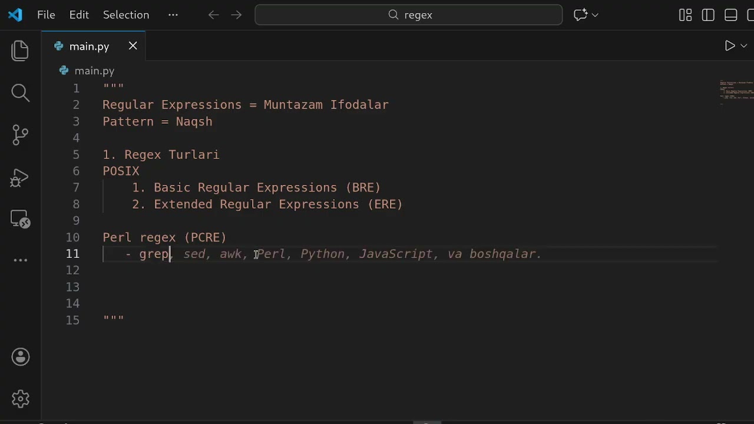Click the ghost suggestion 'va boshqalar.'
The height and width of the screenshot is (424, 754).
494,254
